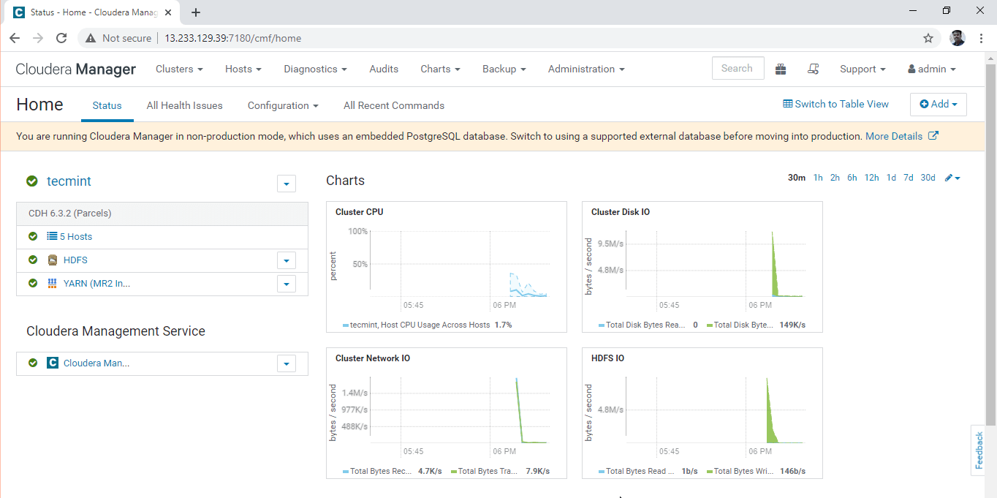The width and height of the screenshot is (997, 498).
Task: Open the running commands icon in header
Action: [x=813, y=69]
